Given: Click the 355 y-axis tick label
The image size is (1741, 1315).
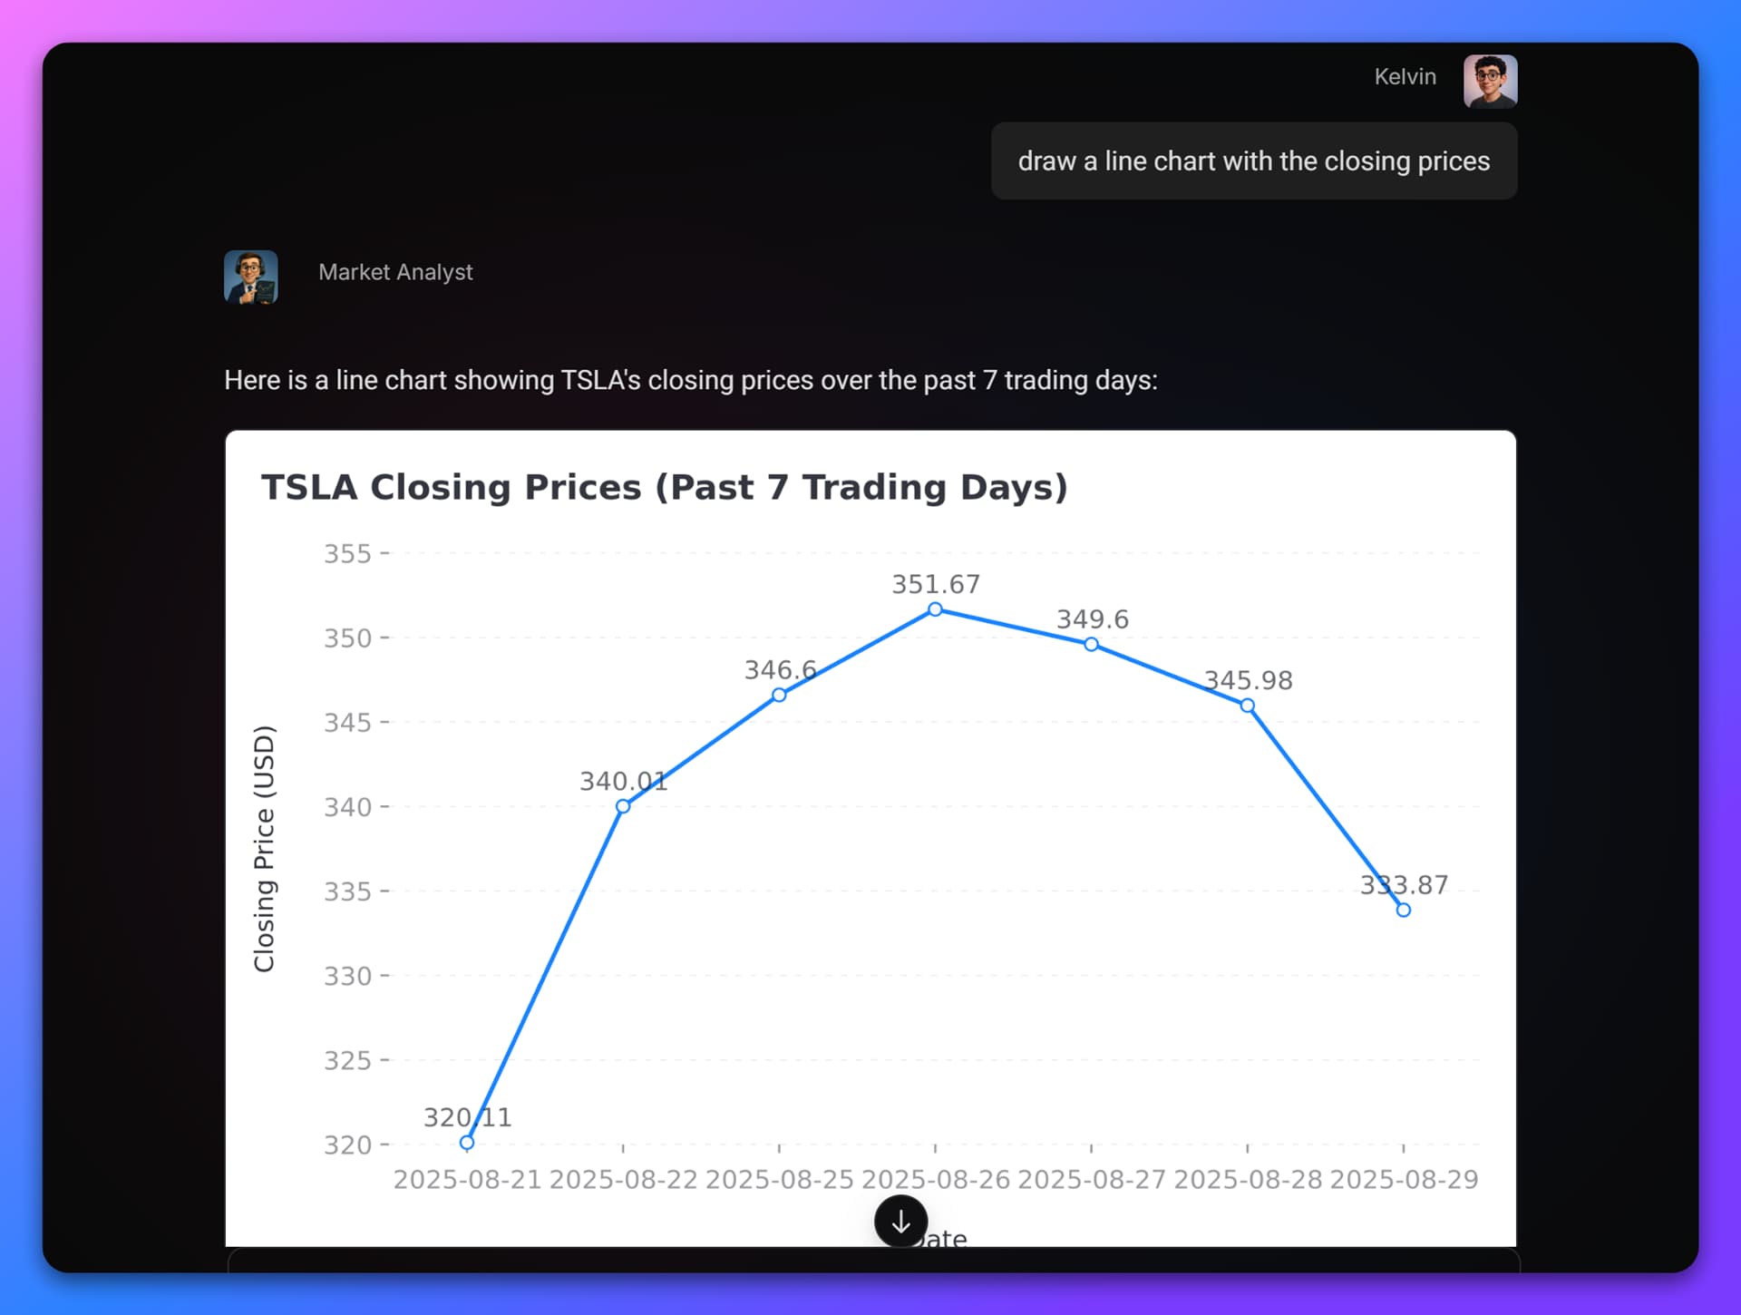Looking at the screenshot, I should click(348, 553).
